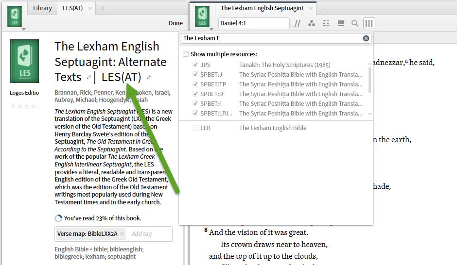
Task: Click the Add tag field
Action: 141,233
